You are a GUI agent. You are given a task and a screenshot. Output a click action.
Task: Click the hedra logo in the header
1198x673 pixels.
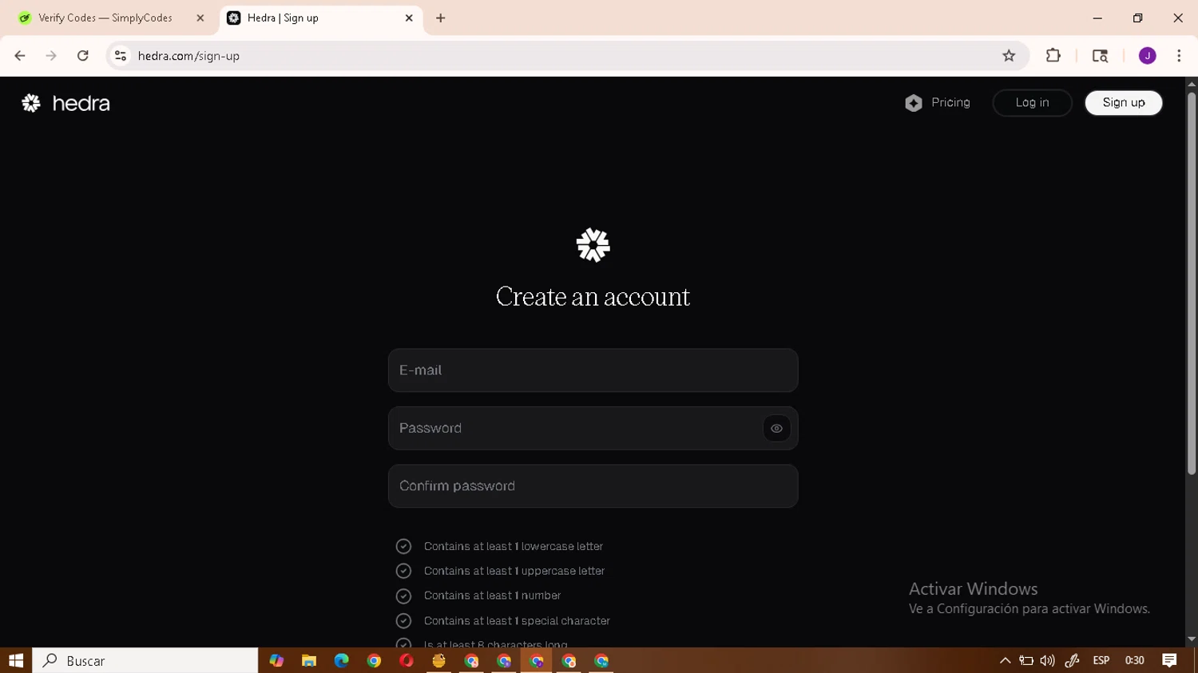click(x=65, y=103)
